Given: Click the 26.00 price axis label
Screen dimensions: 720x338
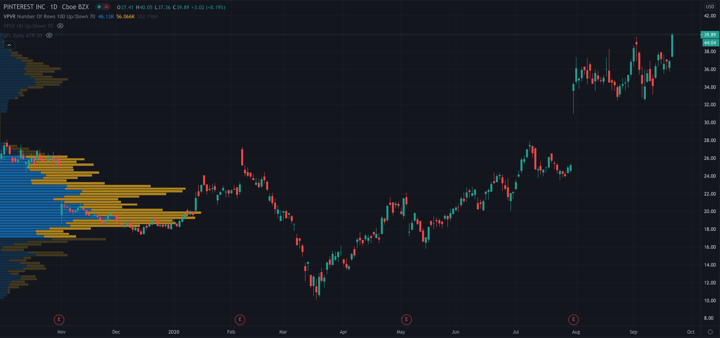Looking at the screenshot, I should click(x=710, y=158).
